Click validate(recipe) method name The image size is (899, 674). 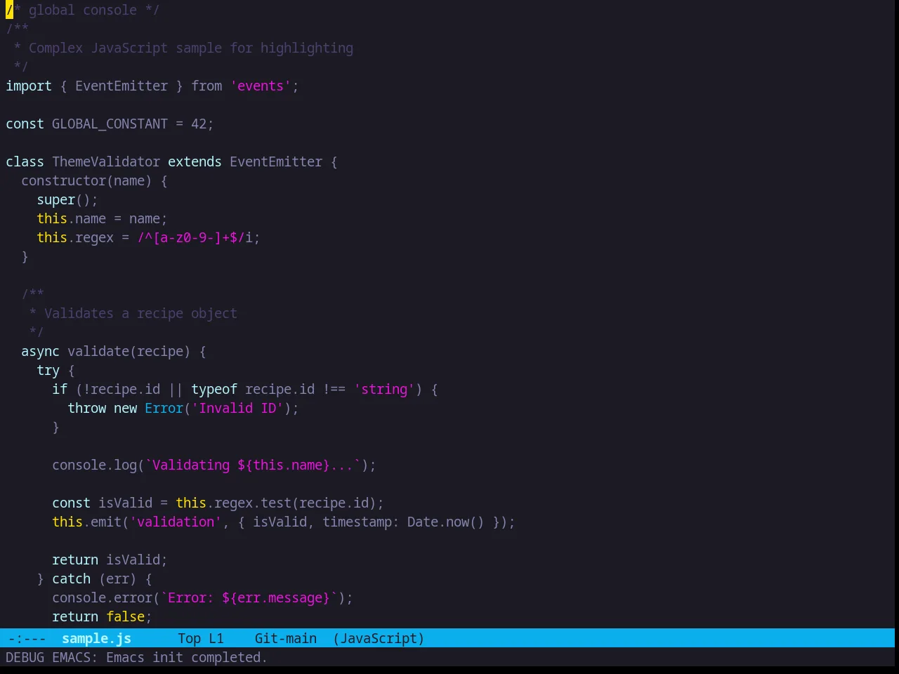click(129, 351)
